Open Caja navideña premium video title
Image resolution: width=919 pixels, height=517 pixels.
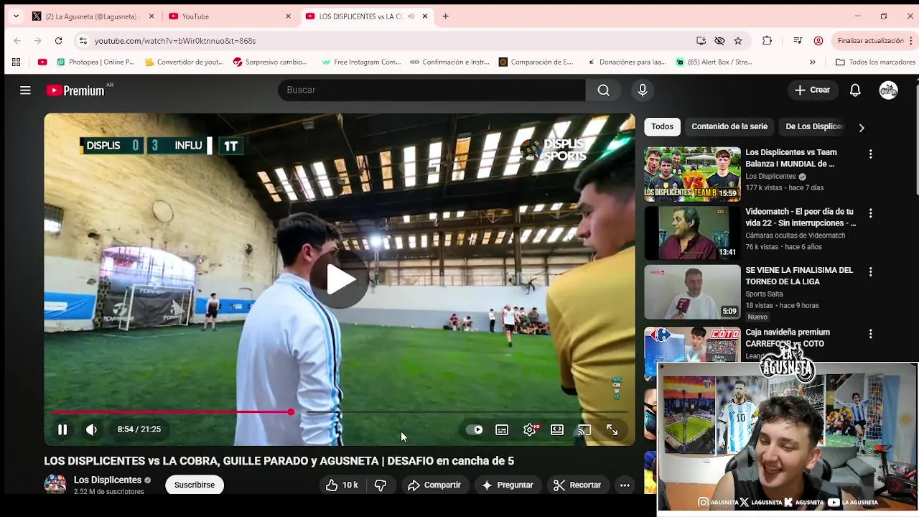788,338
